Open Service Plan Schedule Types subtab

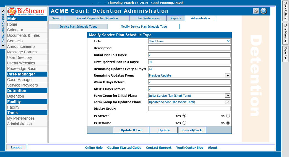78,27
